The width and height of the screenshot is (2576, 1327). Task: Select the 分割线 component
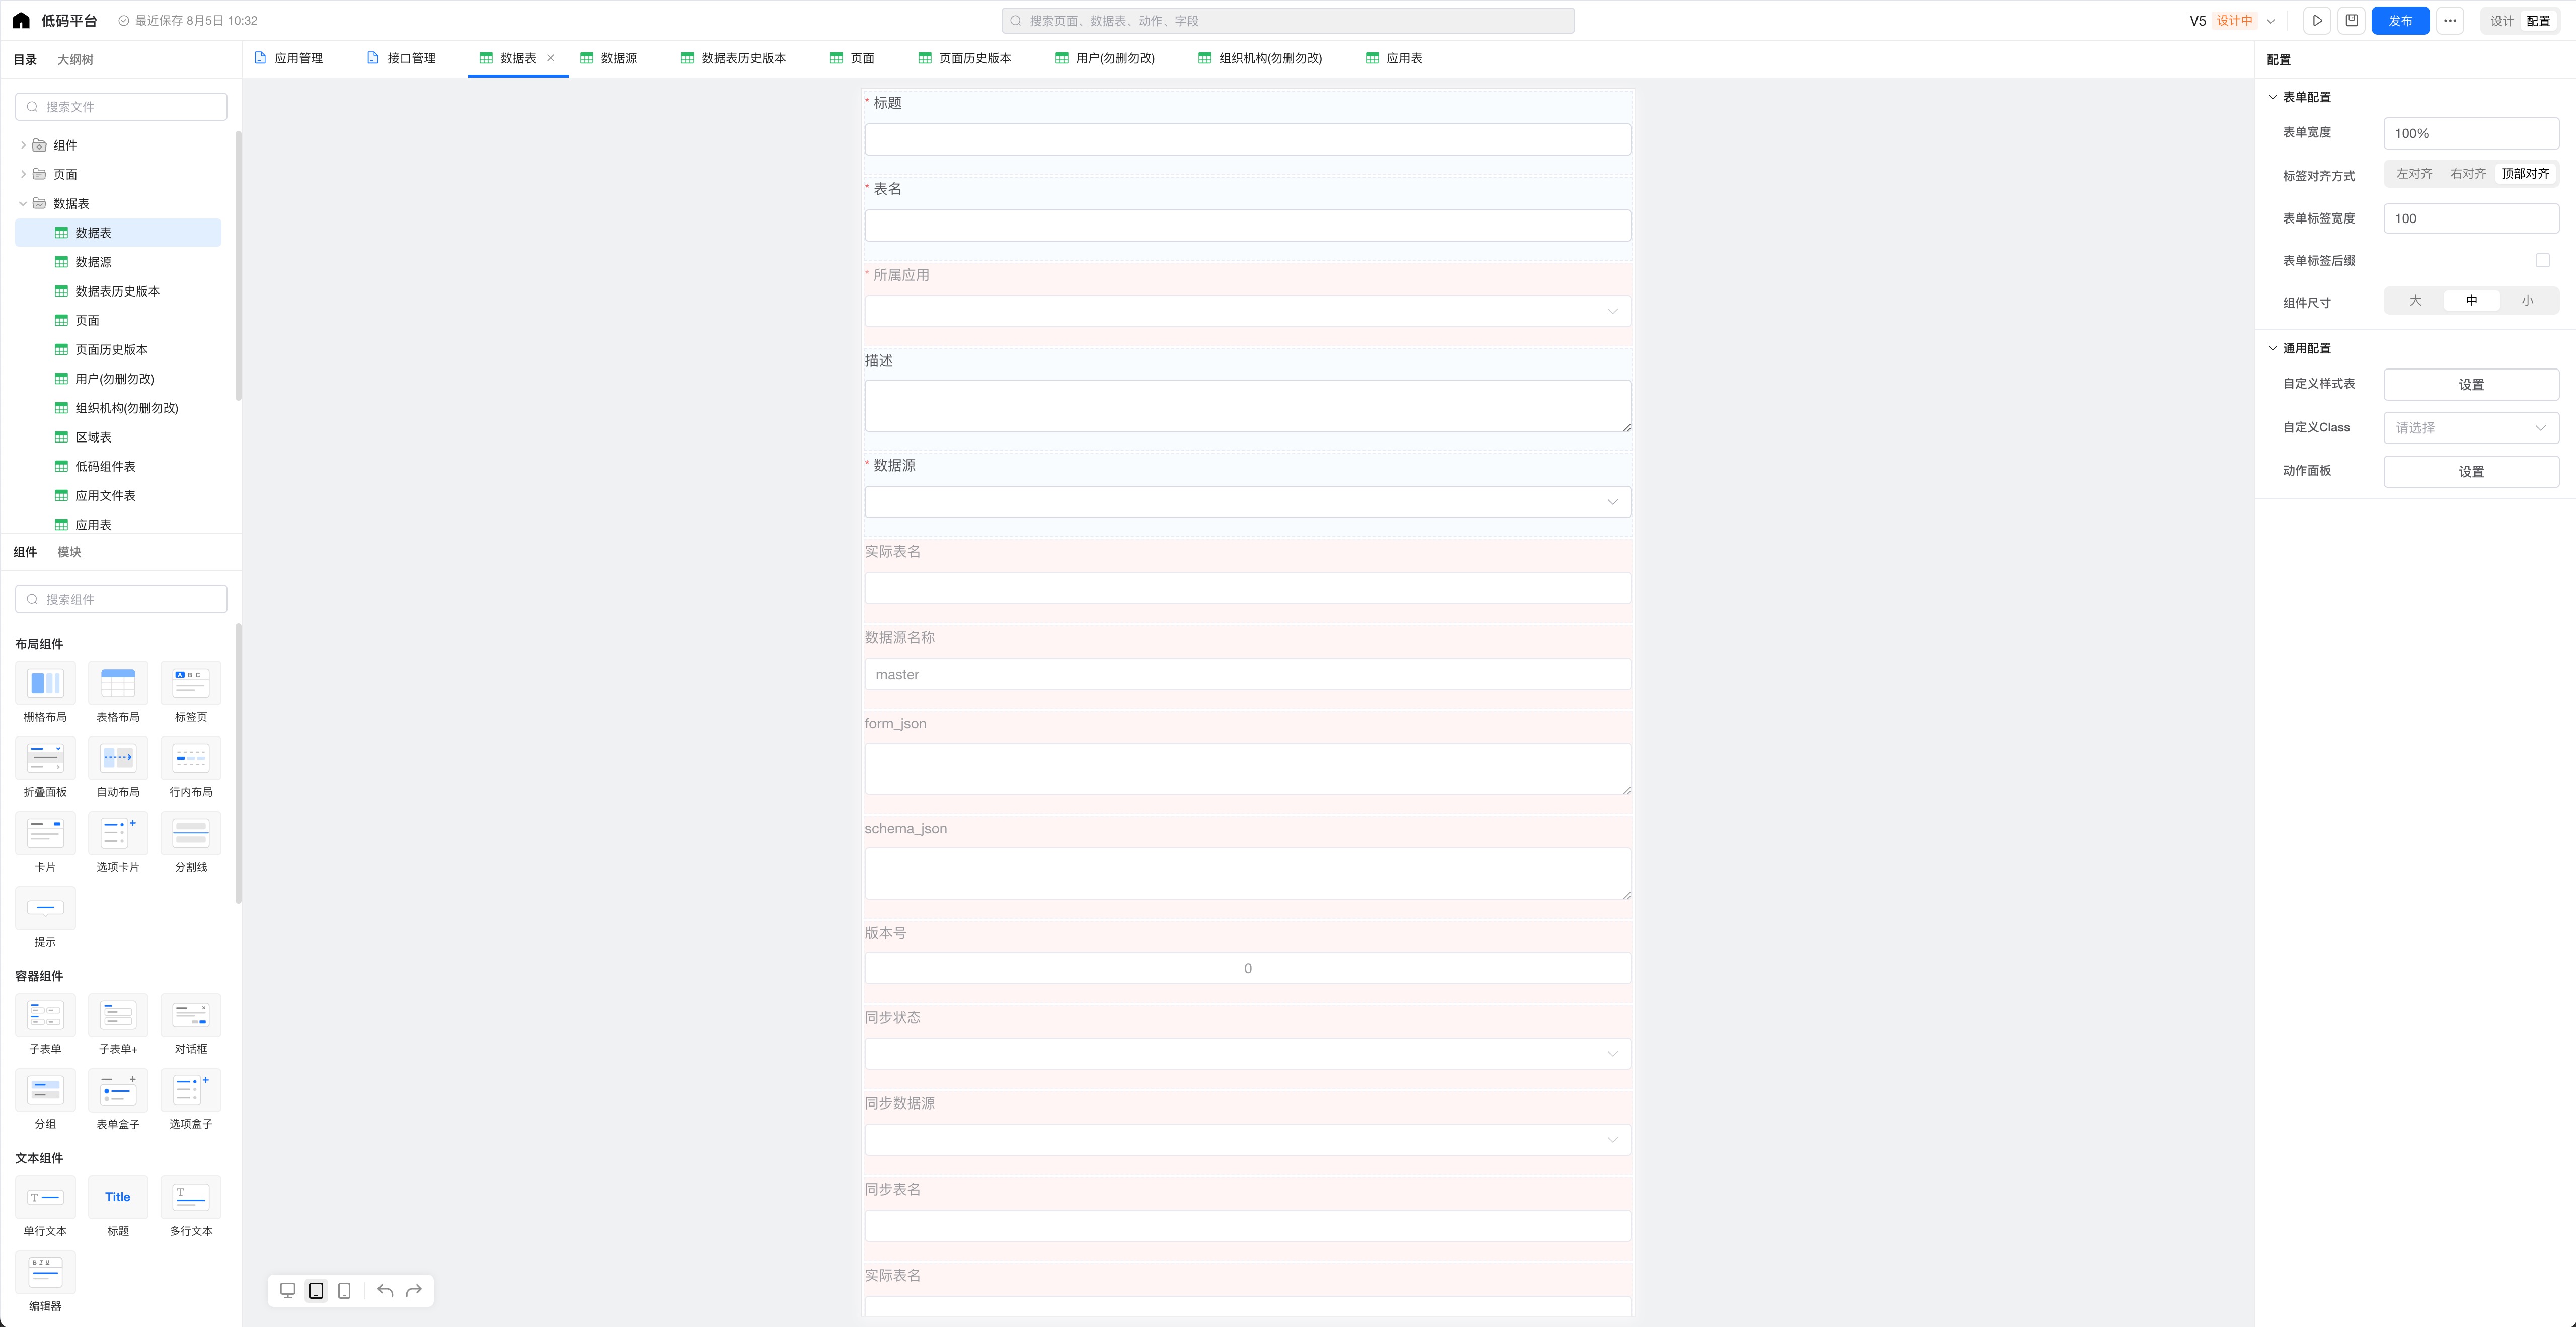tap(191, 842)
